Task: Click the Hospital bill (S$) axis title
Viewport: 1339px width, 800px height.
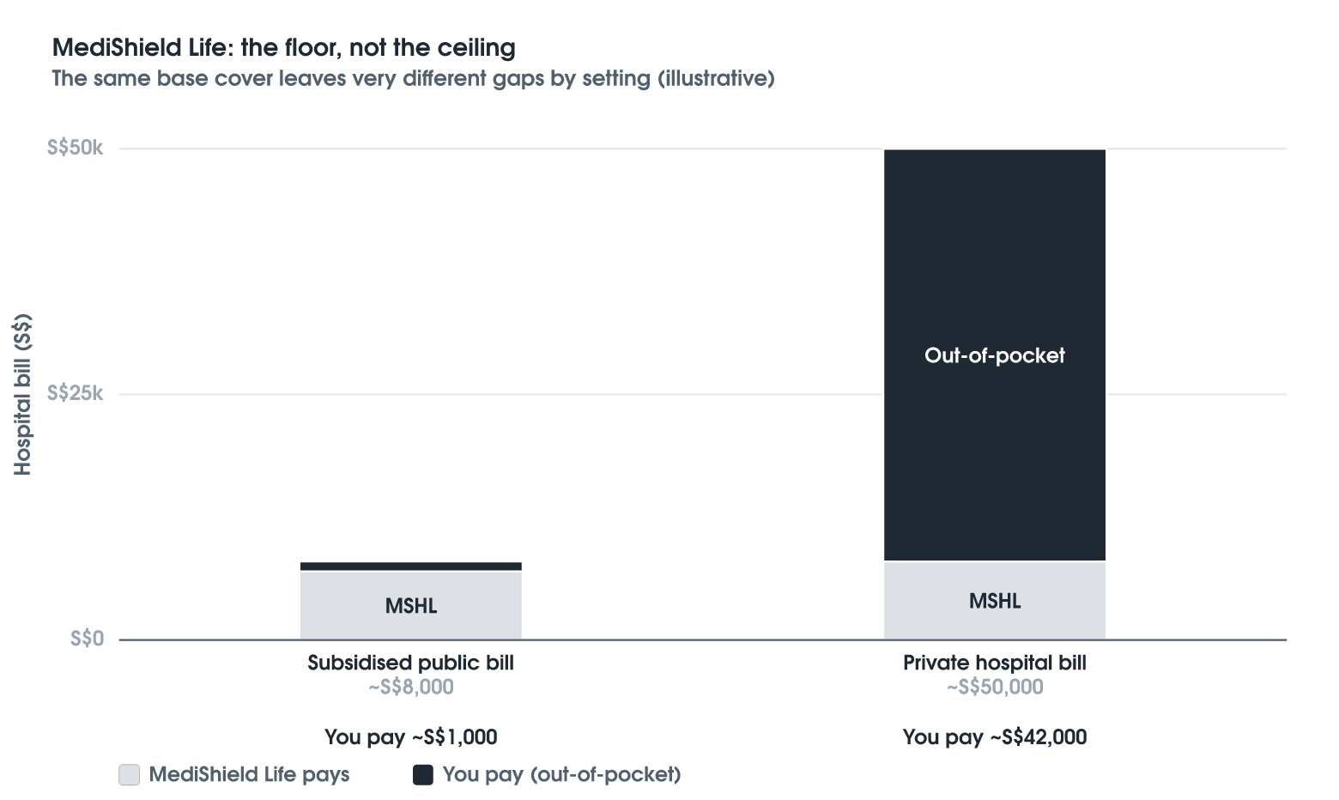Action: (22, 395)
